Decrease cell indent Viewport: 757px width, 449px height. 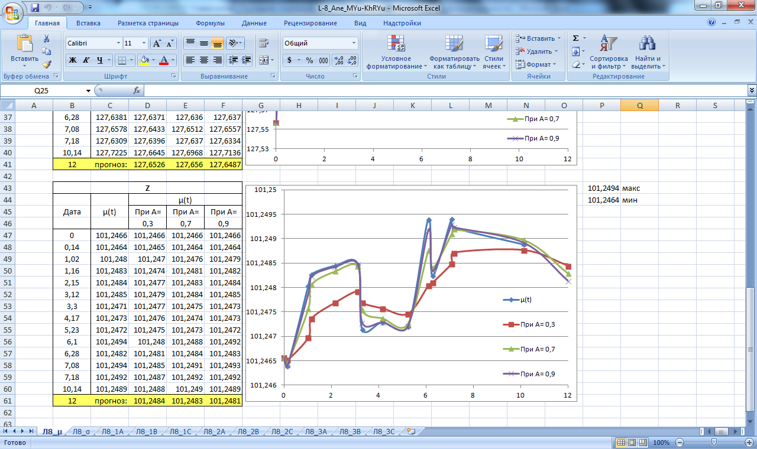[232, 60]
